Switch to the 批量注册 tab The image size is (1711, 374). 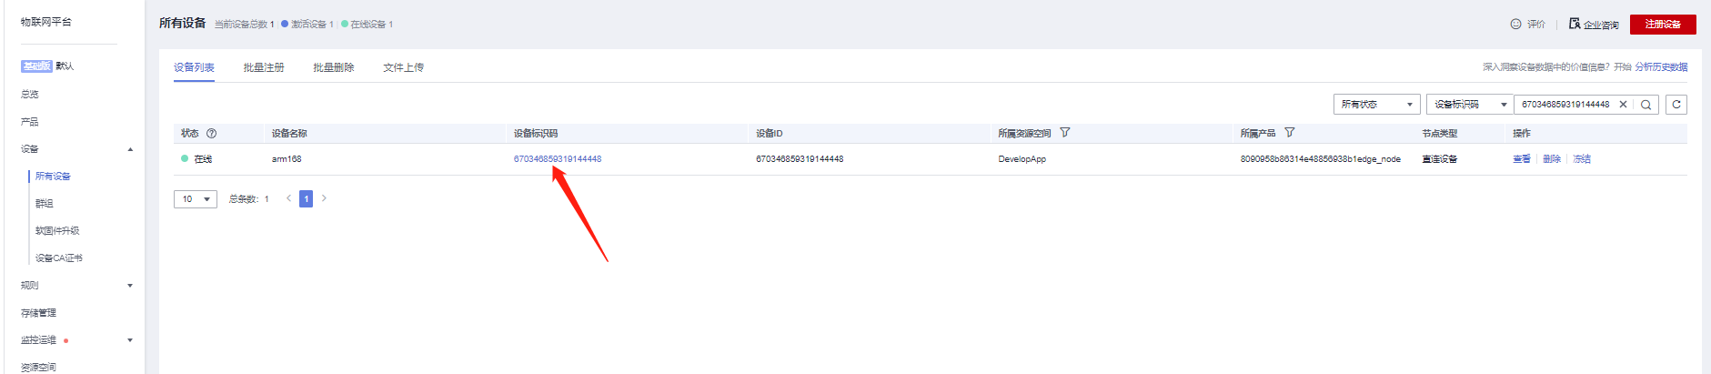264,67
